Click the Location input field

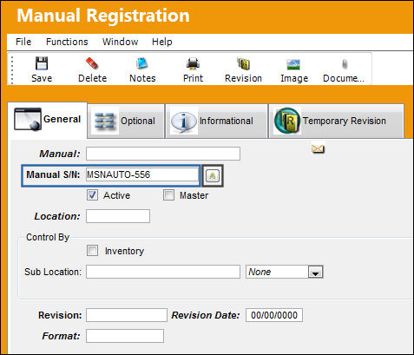[118, 216]
